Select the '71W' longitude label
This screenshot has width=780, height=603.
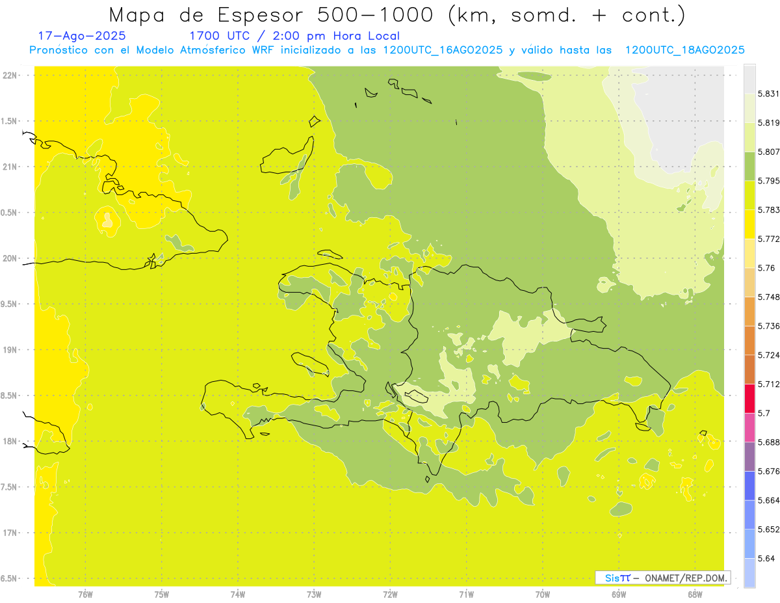coord(466,595)
